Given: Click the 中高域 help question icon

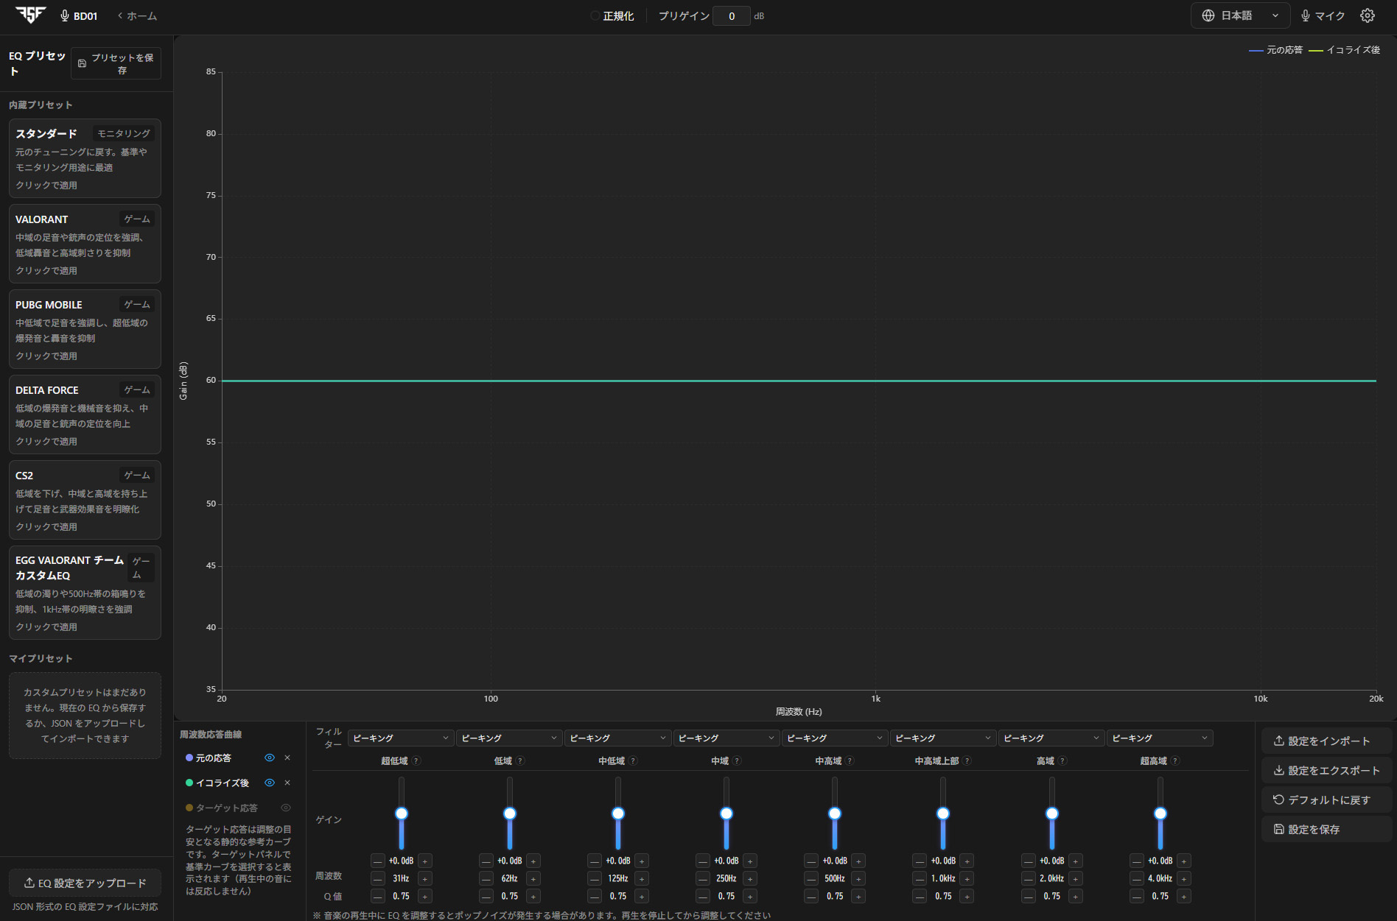Looking at the screenshot, I should point(850,761).
